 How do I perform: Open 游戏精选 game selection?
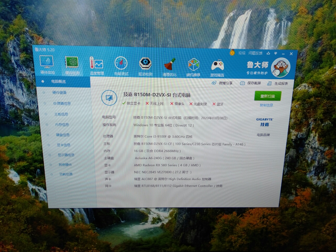pos(217,68)
